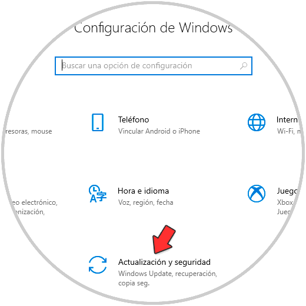
Task: Click the Internet globe icon
Action: pyautogui.click(x=257, y=122)
